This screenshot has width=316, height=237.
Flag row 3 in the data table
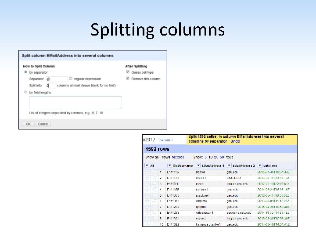(154, 184)
